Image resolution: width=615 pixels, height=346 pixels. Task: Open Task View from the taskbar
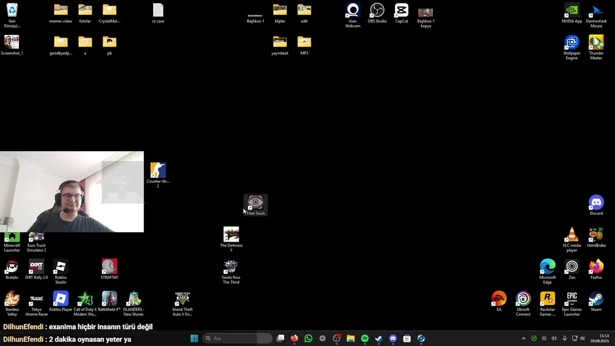point(281,338)
